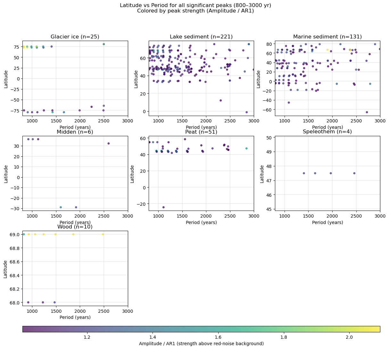Select the Midden point near period 2600
This screenshot has width=389, height=349.
click(109, 144)
